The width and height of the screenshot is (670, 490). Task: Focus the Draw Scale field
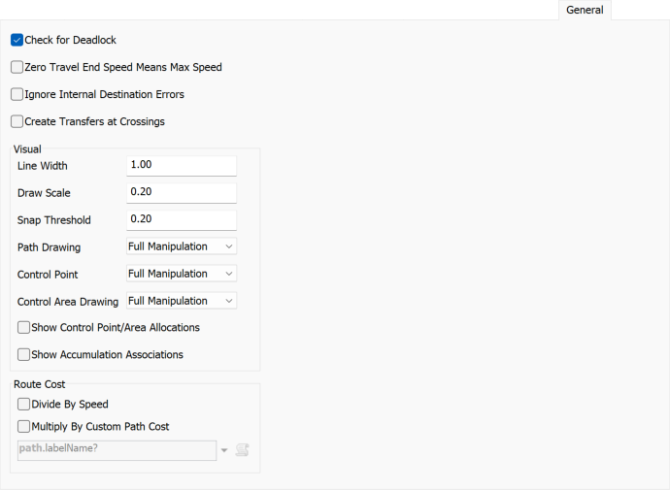pos(182,193)
